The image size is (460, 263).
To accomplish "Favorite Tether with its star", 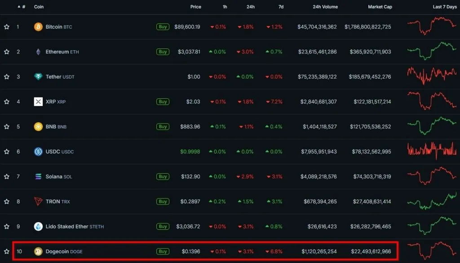I will coord(7,77).
